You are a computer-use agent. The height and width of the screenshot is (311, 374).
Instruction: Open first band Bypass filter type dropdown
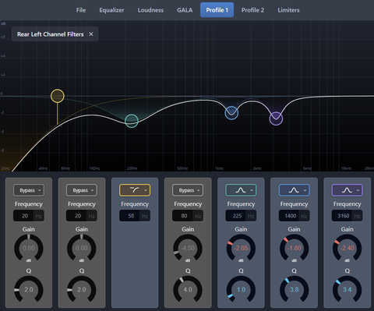point(29,190)
